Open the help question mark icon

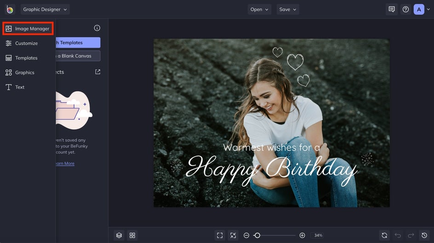point(405,9)
